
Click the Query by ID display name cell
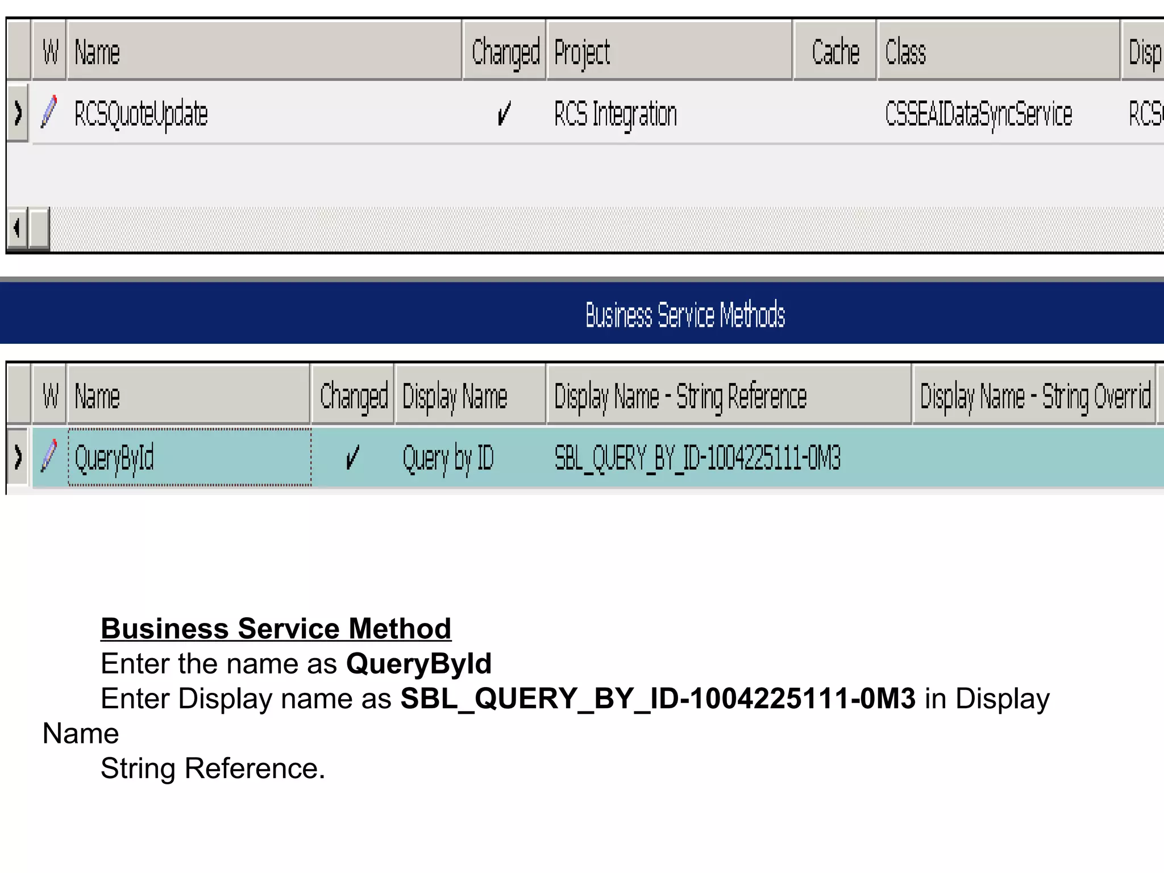pos(471,457)
